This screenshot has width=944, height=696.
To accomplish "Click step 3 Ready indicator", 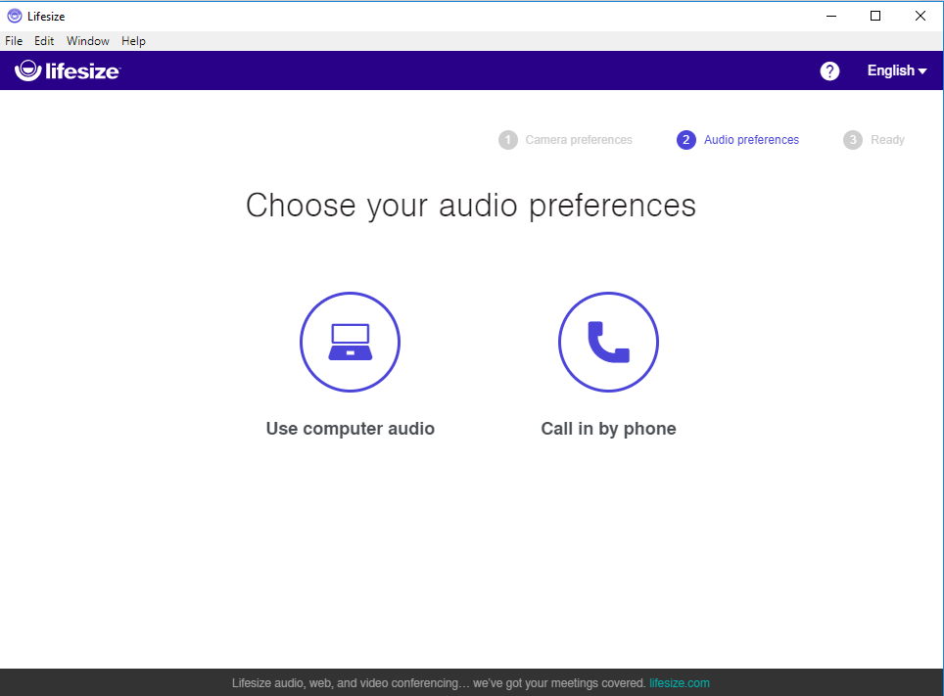I will tap(852, 139).
